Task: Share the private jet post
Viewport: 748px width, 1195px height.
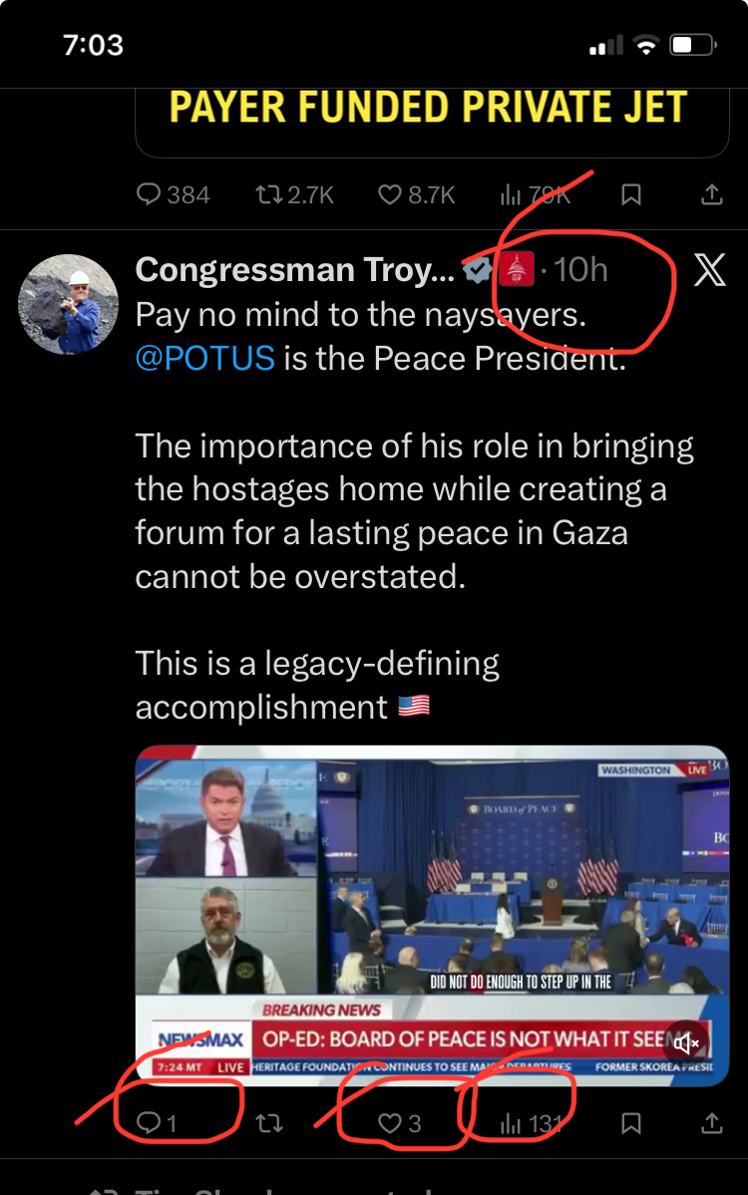Action: 711,194
